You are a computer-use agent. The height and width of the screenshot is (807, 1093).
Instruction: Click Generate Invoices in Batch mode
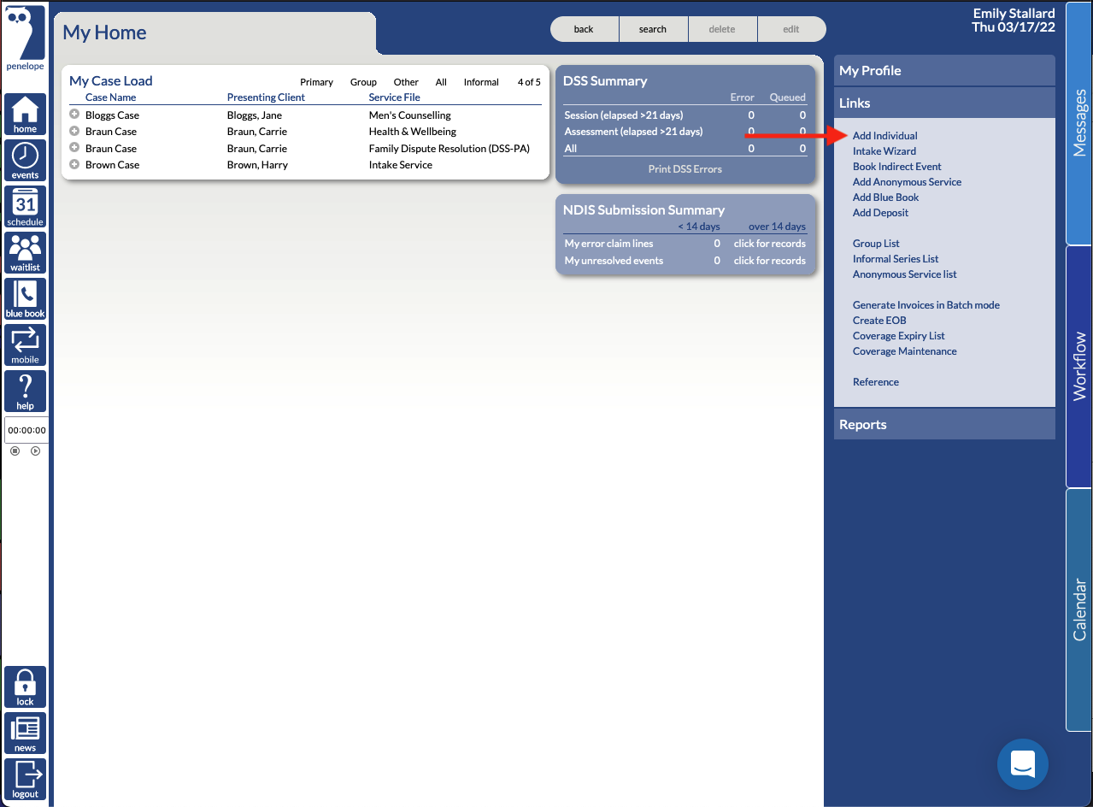(x=926, y=305)
